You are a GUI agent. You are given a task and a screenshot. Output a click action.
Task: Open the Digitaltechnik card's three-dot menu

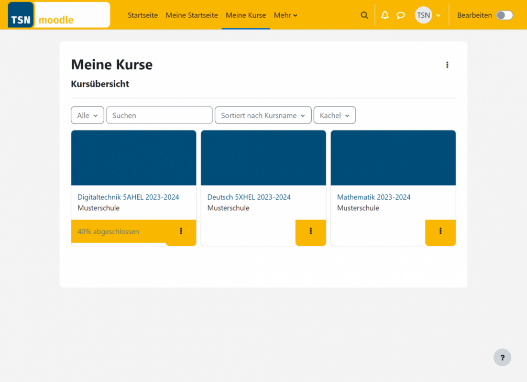click(181, 231)
